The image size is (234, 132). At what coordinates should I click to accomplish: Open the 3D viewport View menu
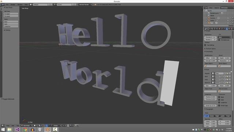8,125
